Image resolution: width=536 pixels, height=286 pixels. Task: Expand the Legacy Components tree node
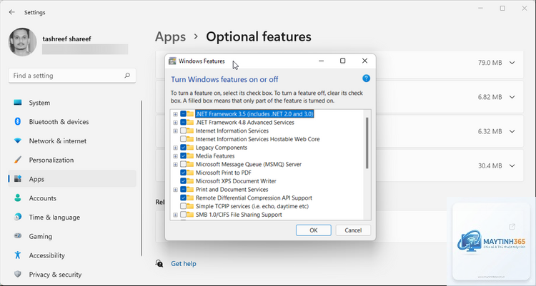[x=175, y=148]
